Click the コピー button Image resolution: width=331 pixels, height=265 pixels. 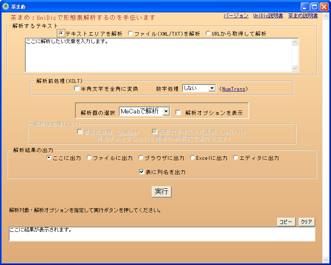click(x=286, y=222)
